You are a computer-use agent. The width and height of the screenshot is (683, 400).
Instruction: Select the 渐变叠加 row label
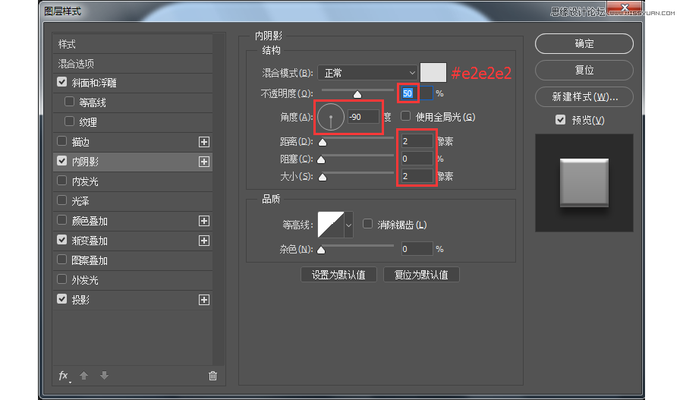[90, 241]
